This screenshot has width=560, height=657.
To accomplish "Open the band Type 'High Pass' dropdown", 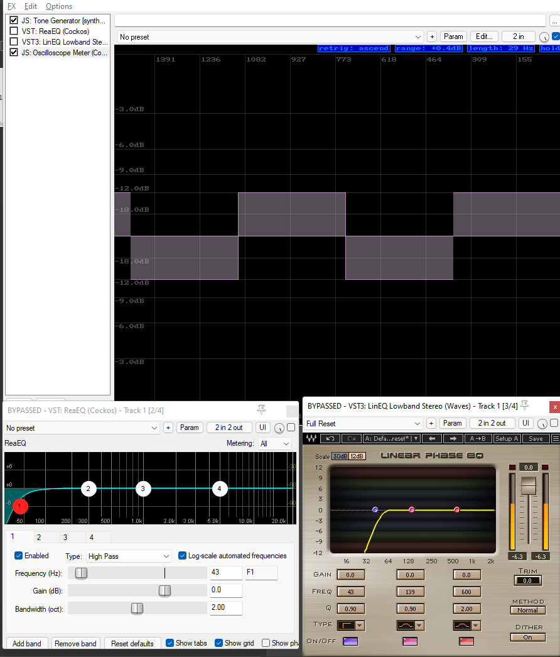I will (129, 556).
